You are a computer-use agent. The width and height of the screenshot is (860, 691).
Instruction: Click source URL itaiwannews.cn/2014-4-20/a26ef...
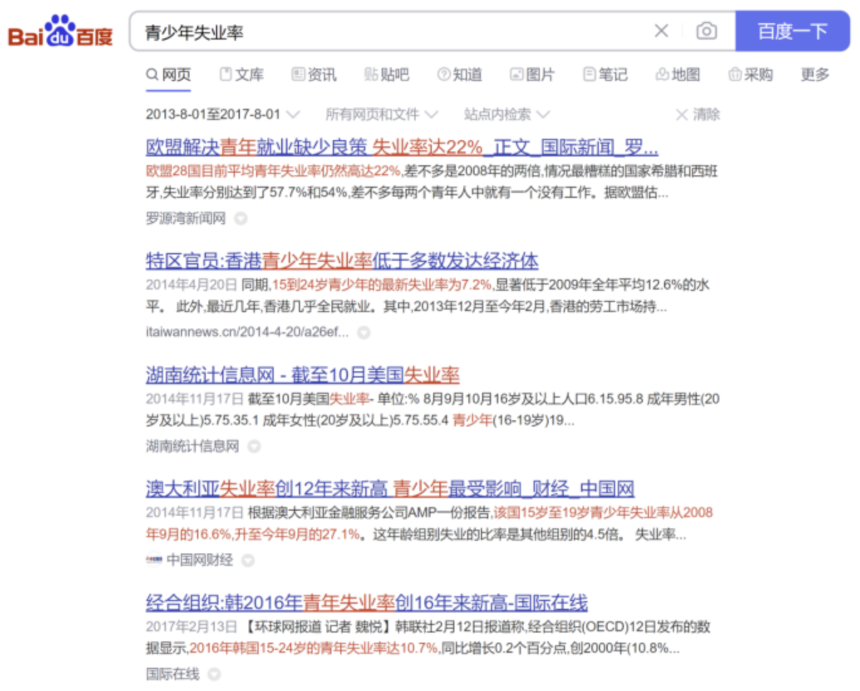coord(247,332)
